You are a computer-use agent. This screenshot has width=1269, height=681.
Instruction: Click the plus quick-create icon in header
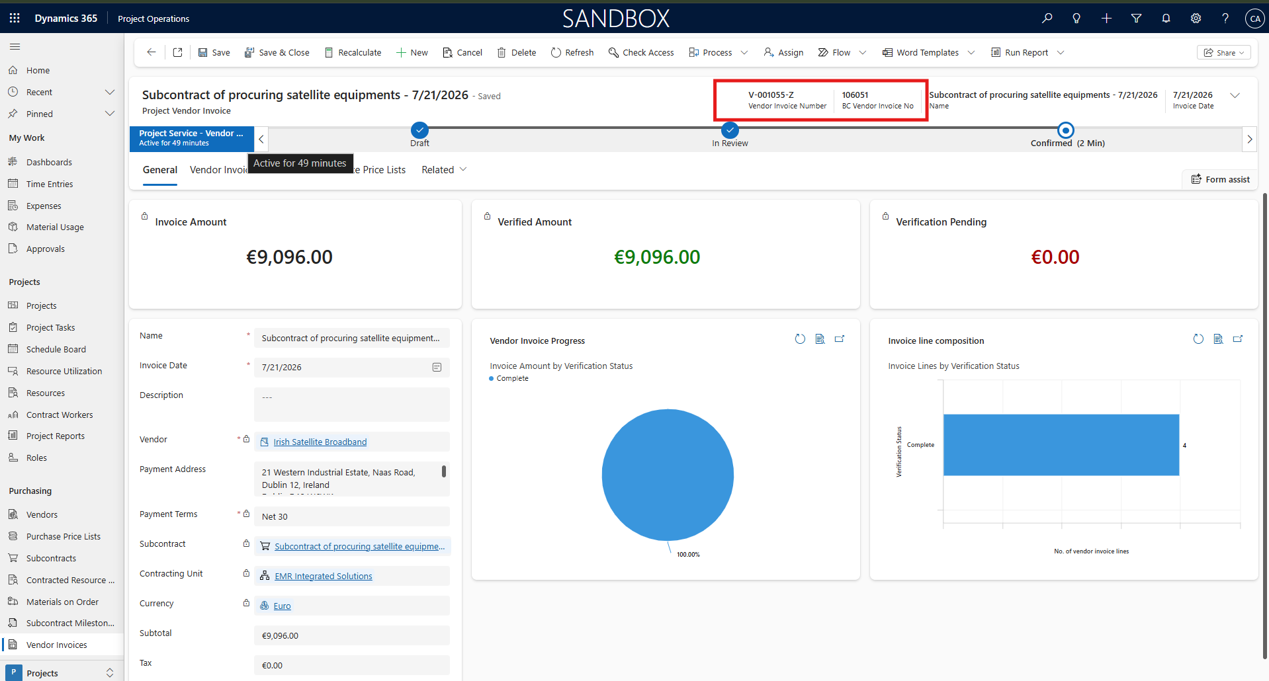1106,19
